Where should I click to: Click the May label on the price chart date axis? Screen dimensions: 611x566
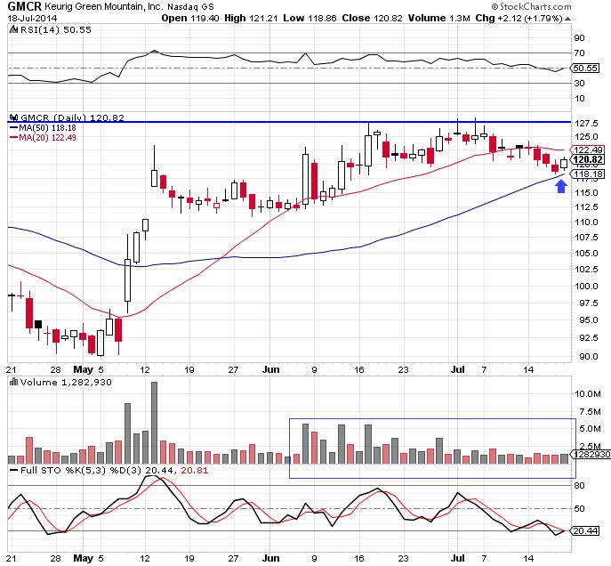pos(84,369)
